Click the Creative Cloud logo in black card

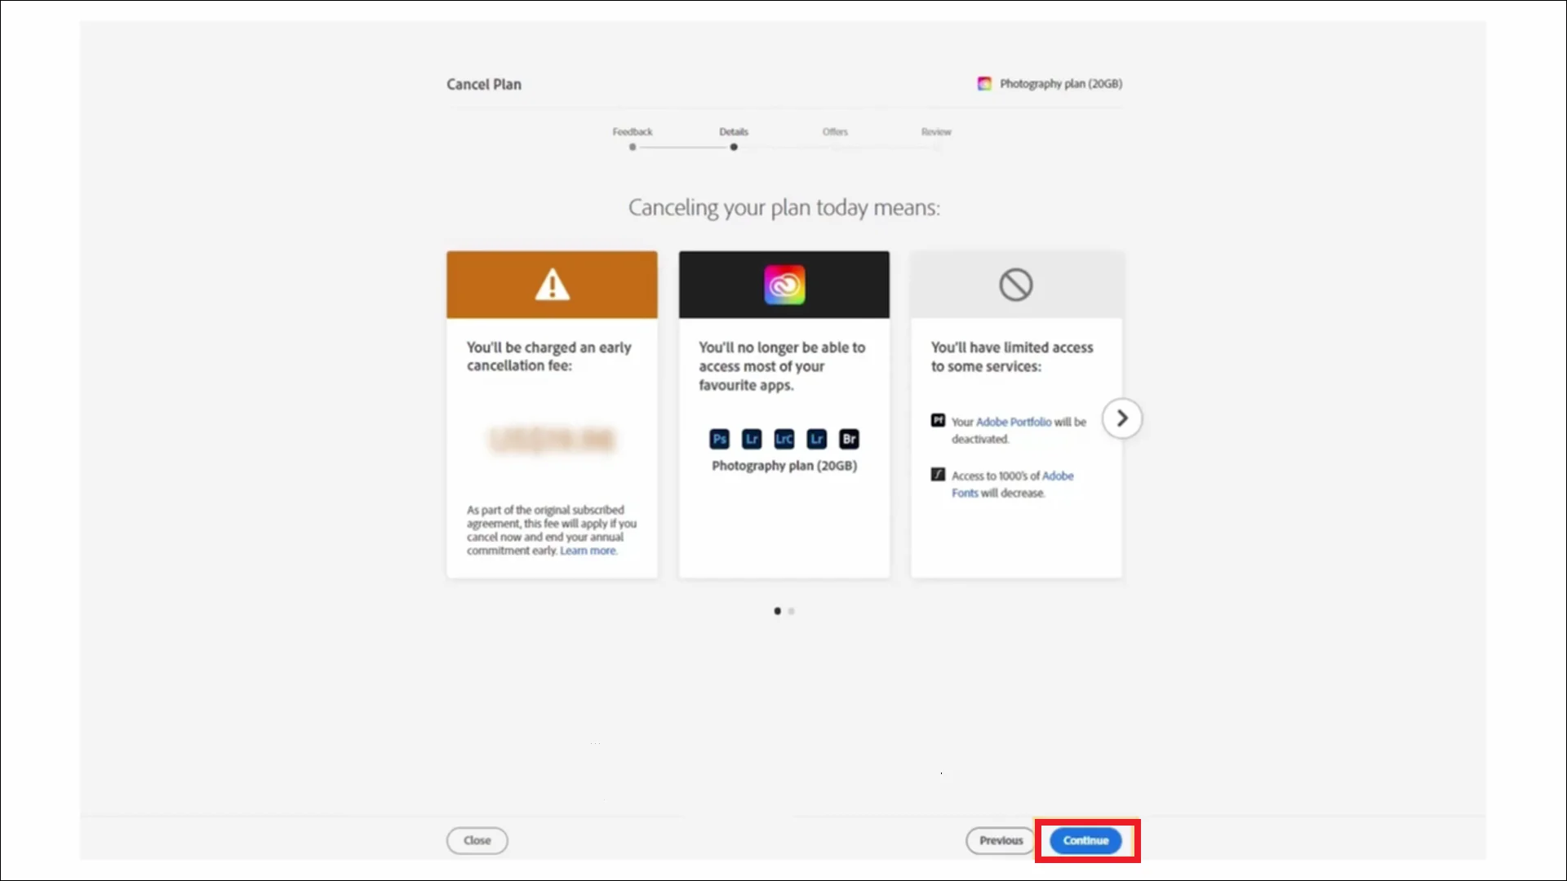coord(784,285)
